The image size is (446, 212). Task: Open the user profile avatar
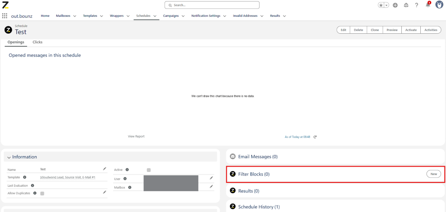tap(439, 5)
